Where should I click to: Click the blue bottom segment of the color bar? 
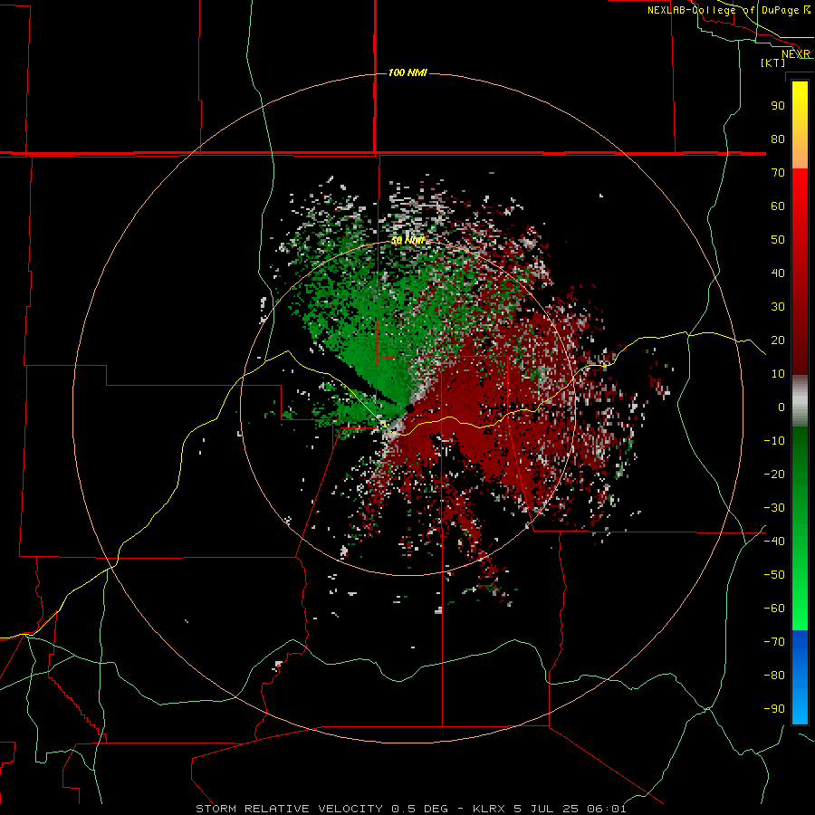800,676
